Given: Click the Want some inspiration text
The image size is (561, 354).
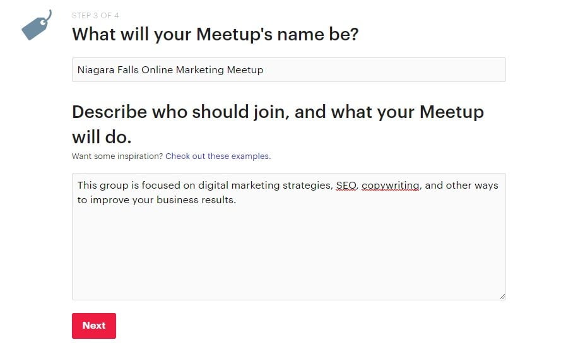Looking at the screenshot, I should point(117,156).
